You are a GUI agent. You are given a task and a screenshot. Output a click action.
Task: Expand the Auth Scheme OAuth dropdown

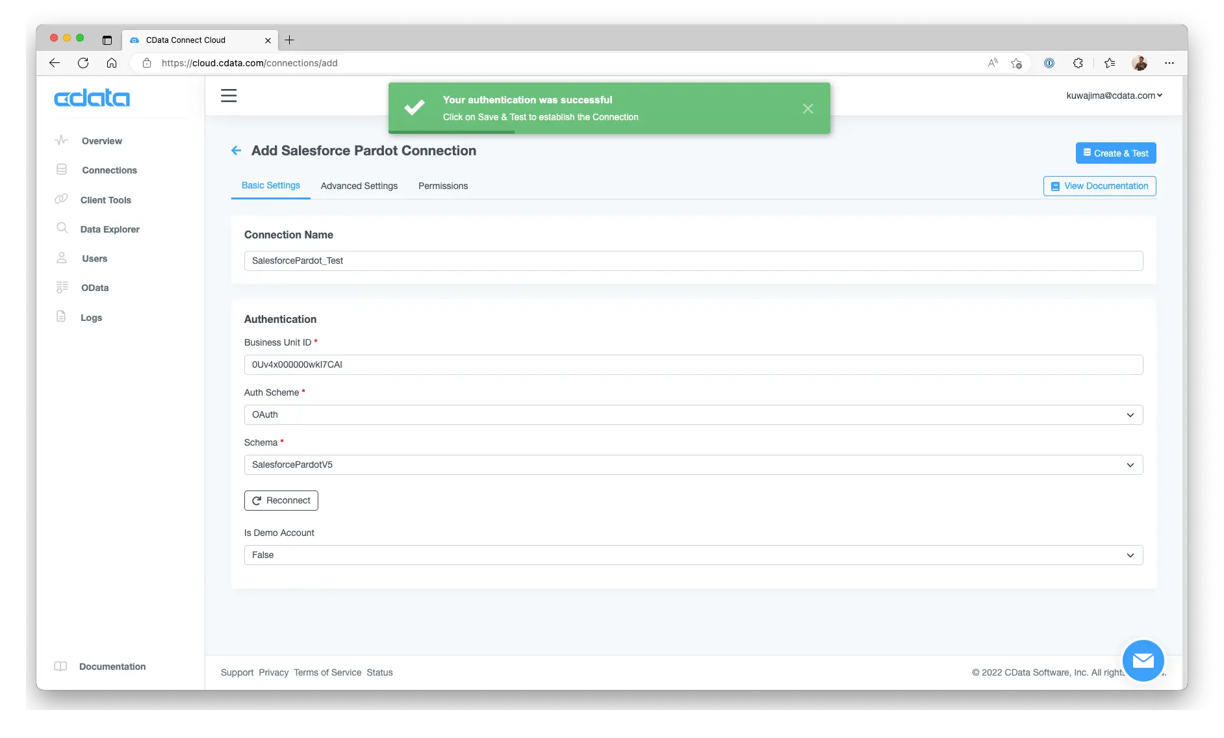point(693,414)
